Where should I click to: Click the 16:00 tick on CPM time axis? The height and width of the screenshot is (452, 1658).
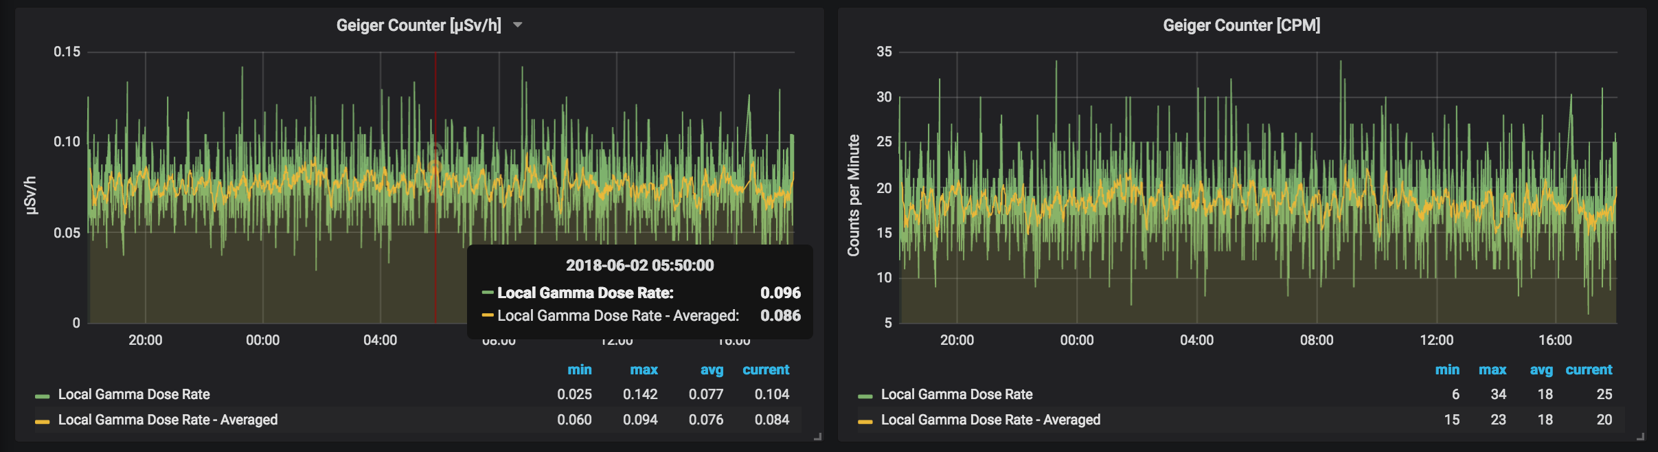pos(1555,340)
